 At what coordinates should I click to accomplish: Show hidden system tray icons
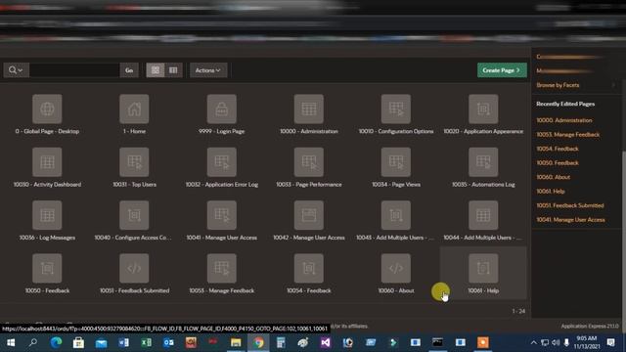pyautogui.click(x=533, y=342)
